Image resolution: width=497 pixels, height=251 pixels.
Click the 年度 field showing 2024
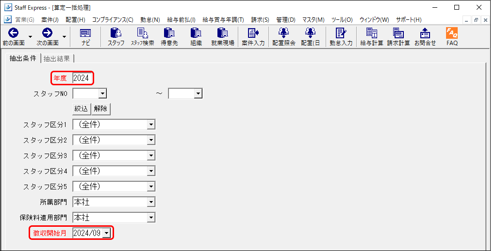83,78
